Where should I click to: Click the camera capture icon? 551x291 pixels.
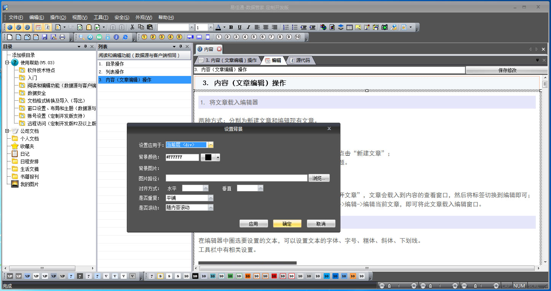pos(385,27)
